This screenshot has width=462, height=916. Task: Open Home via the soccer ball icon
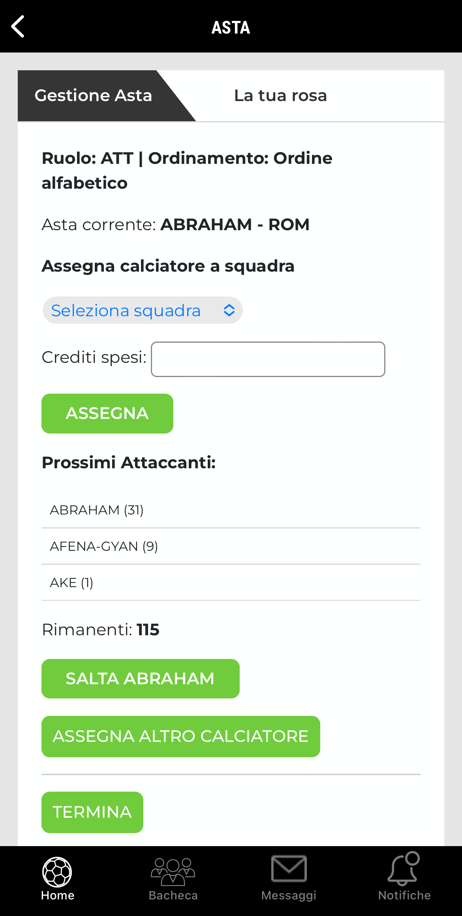[x=57, y=872]
